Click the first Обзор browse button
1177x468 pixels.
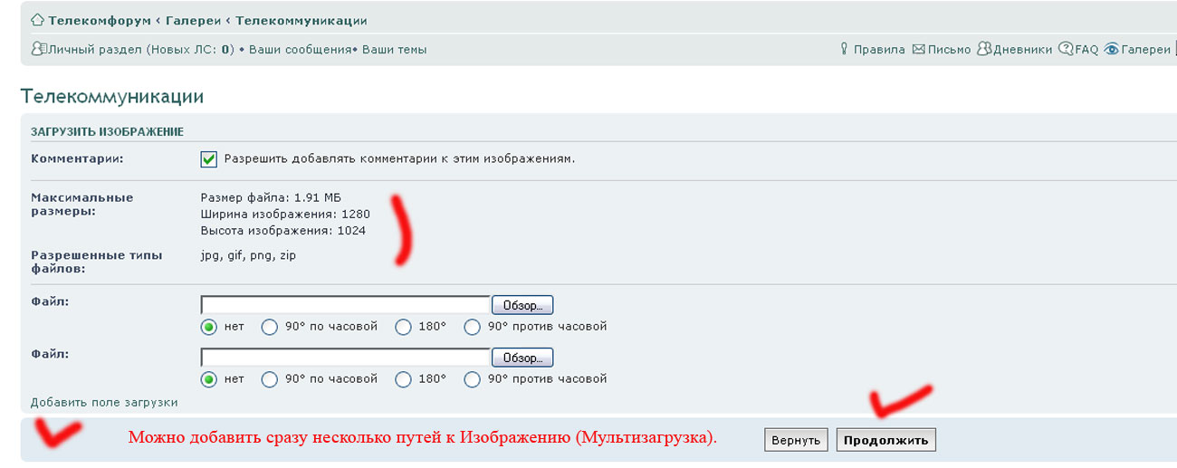pyautogui.click(x=522, y=306)
